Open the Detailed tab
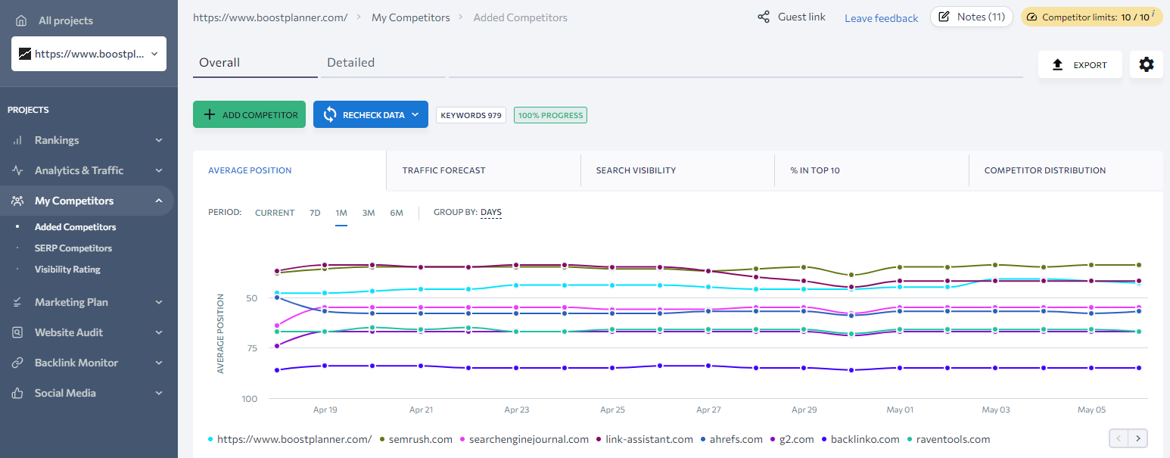Image resolution: width=1170 pixels, height=458 pixels. [350, 63]
